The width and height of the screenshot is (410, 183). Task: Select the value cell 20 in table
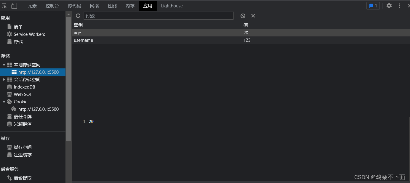tap(326, 33)
